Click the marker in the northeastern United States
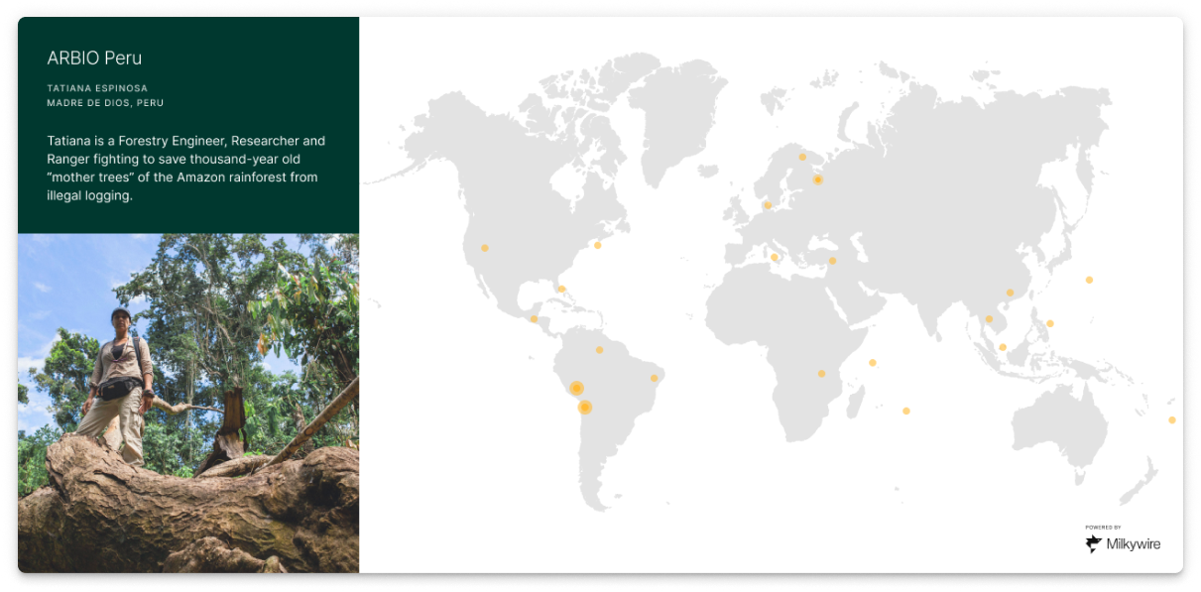 click(597, 245)
